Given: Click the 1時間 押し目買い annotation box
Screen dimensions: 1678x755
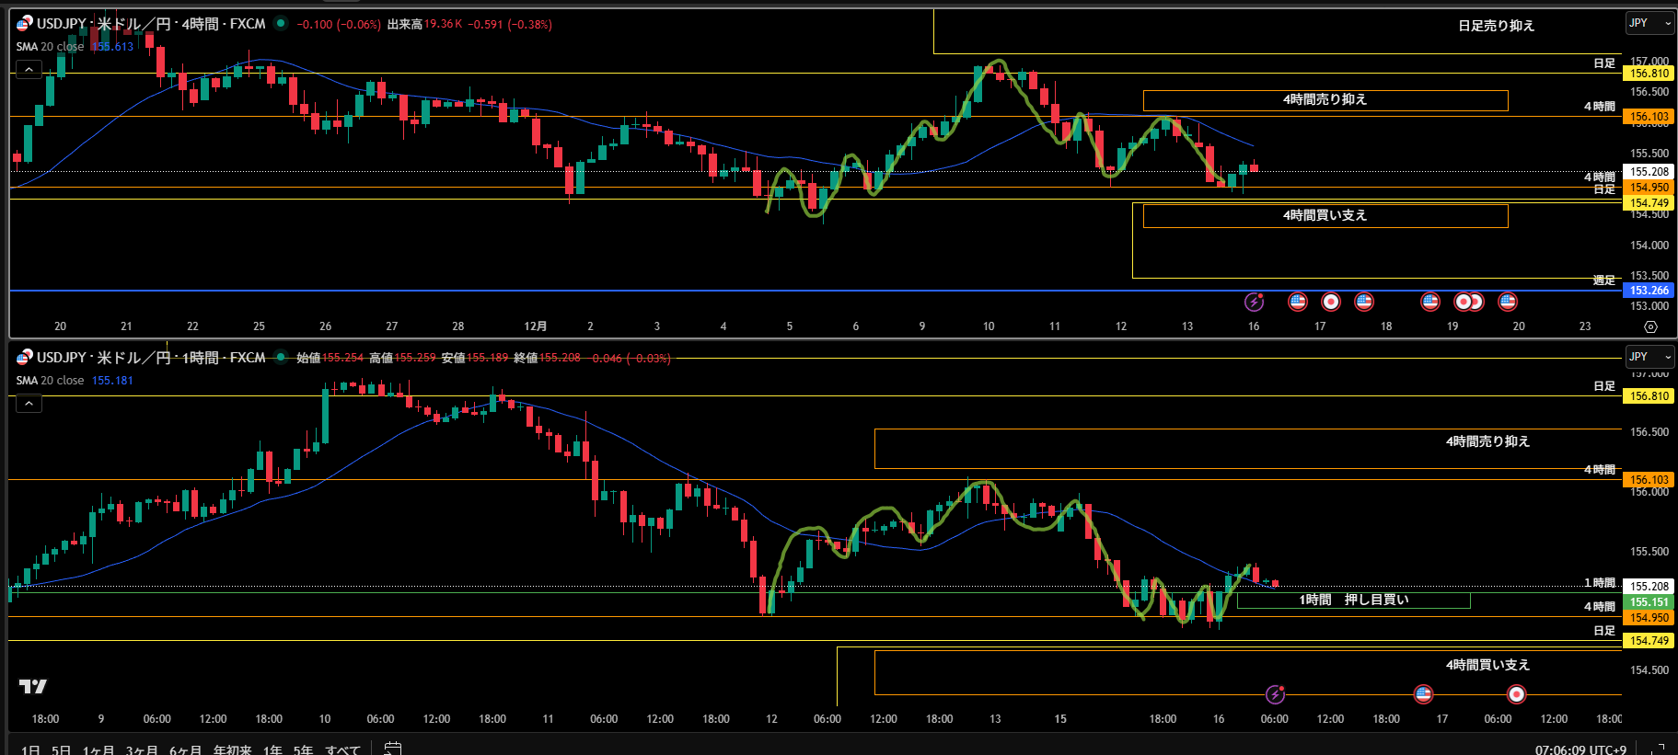Looking at the screenshot, I should [x=1353, y=601].
